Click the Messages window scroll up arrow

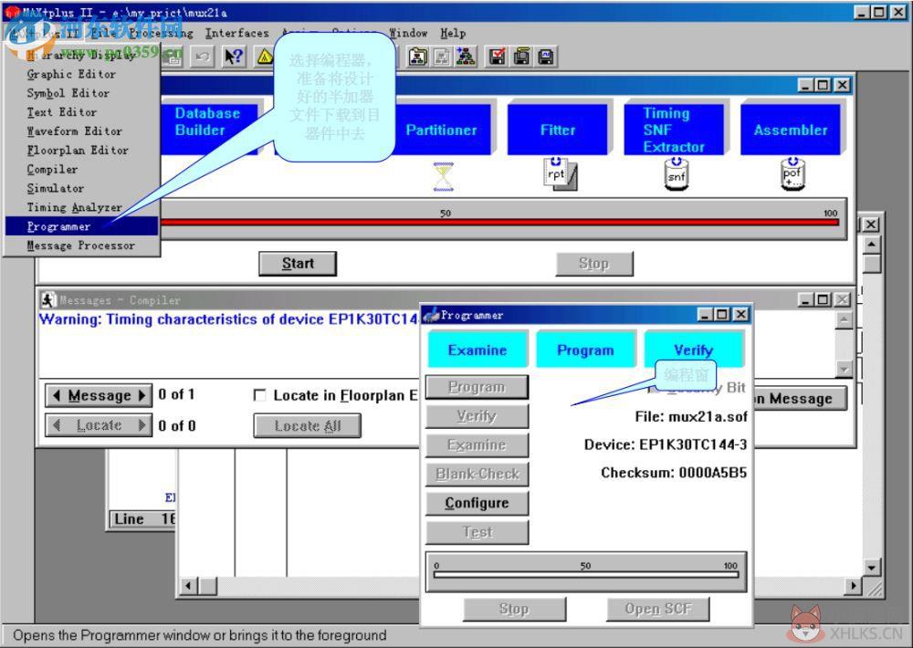844,319
